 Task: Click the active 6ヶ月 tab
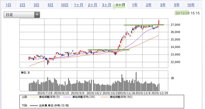click(121, 5)
